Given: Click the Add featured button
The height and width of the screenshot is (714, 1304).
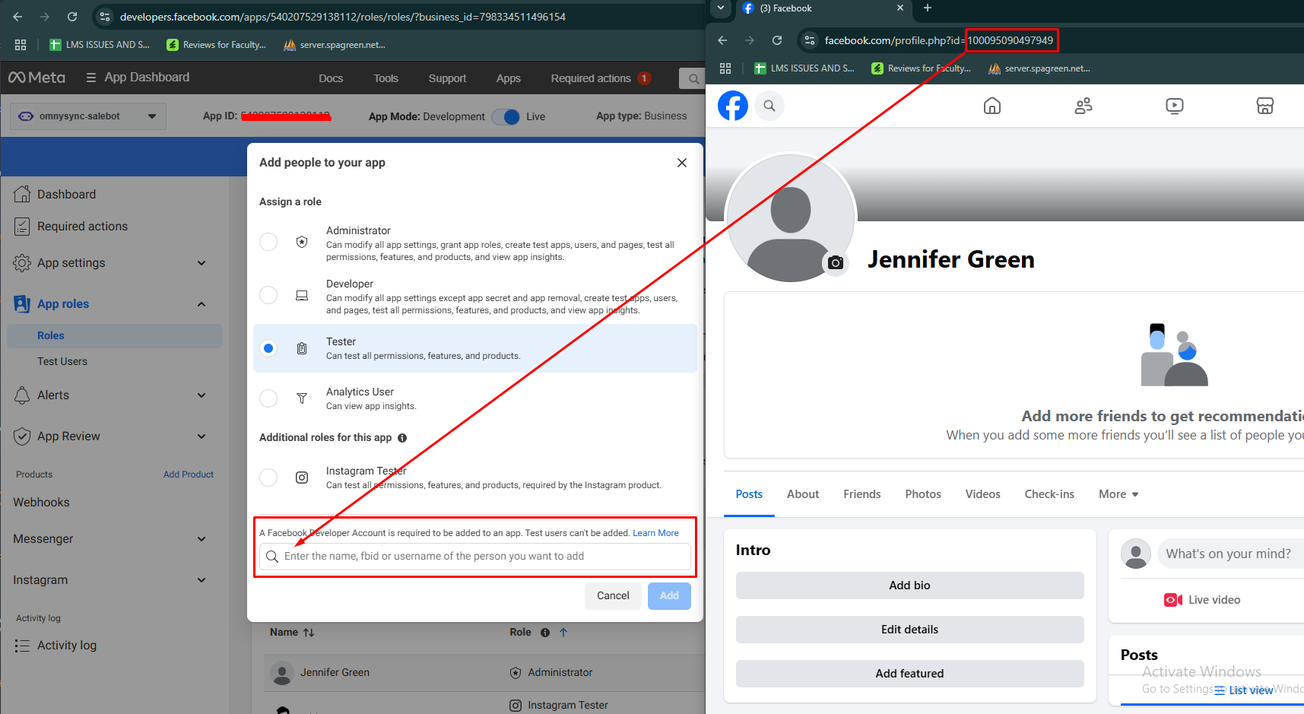Looking at the screenshot, I should pyautogui.click(x=909, y=674).
